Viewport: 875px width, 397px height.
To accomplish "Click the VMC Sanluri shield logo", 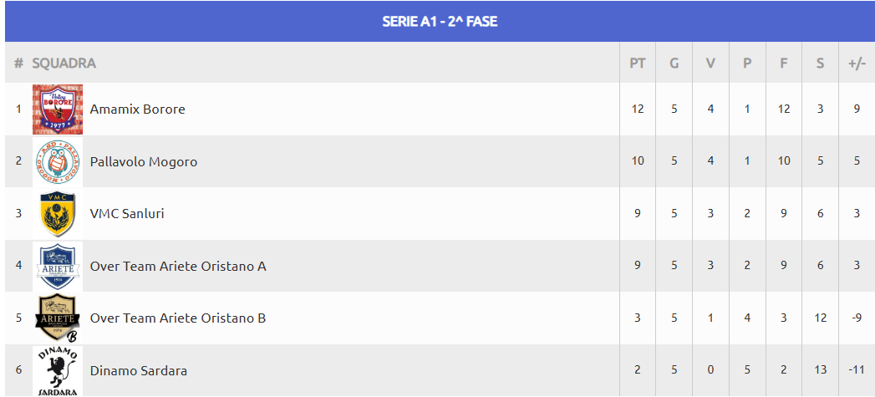I will click(x=58, y=214).
